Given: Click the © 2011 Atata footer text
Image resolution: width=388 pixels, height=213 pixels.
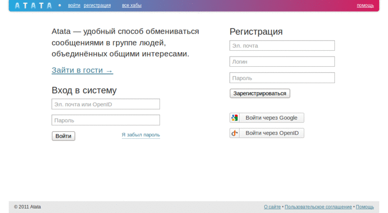Looking at the screenshot, I should click(28, 207).
